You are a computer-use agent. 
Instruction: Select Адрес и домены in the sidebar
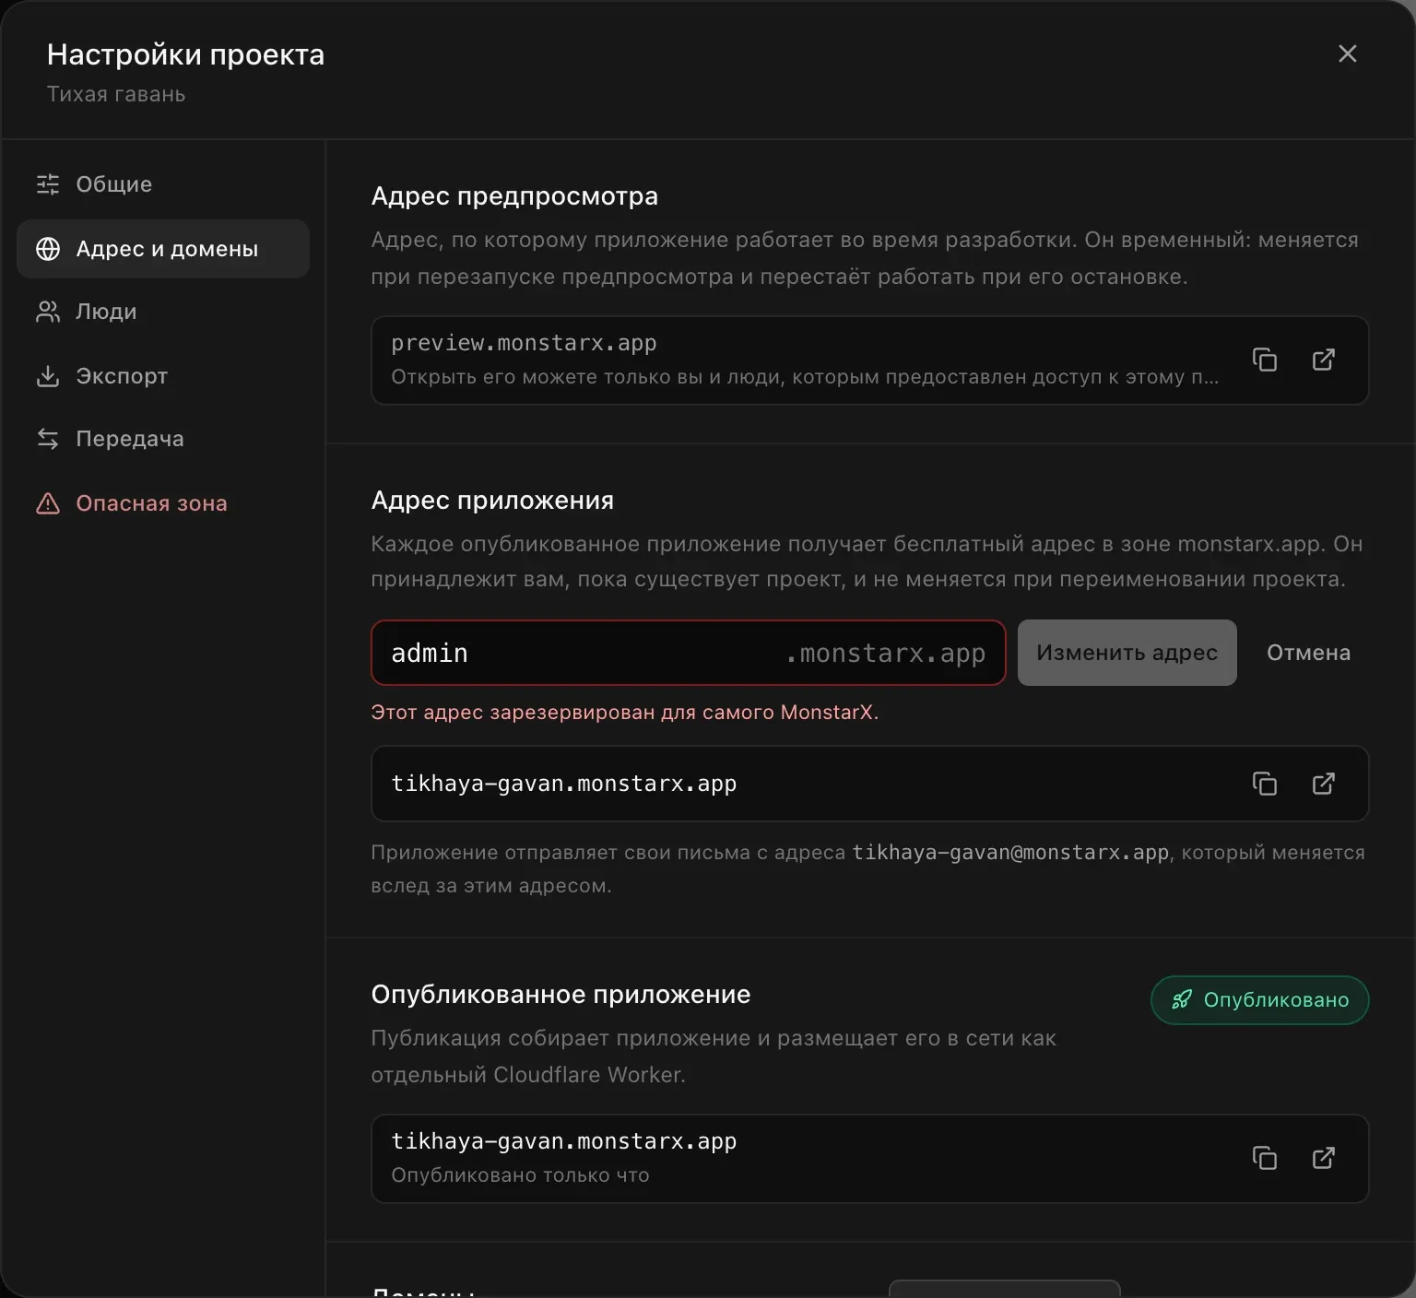[163, 249]
